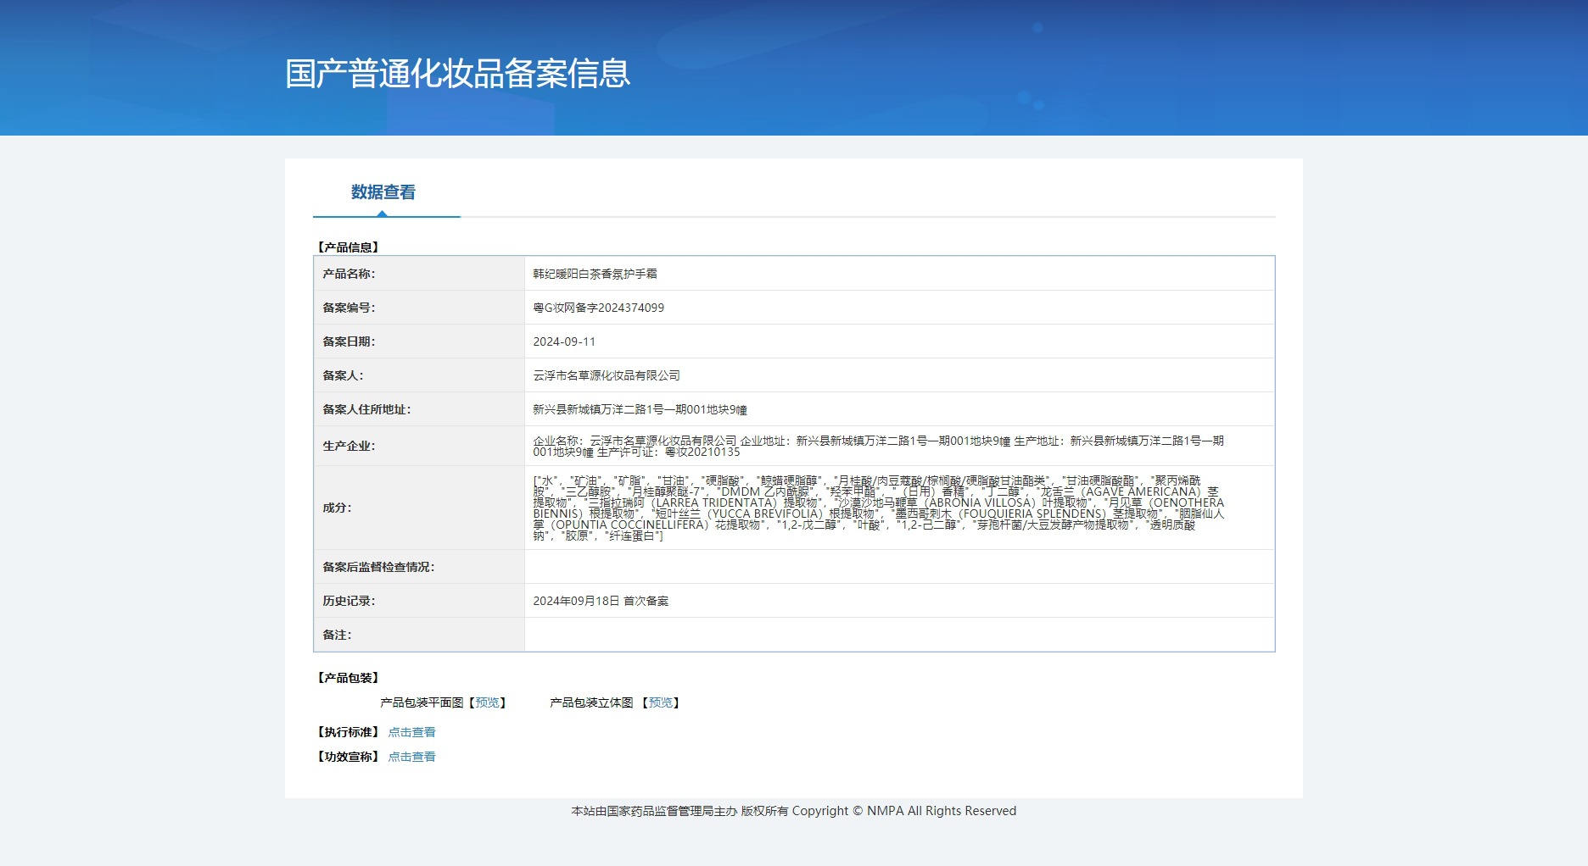
Task: Click the NMPA copyright footer text
Action: (x=794, y=811)
